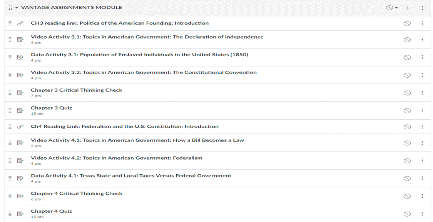Click the drag handle beside Chapter 3 Quiz
This screenshot has height=222, width=433.
10,110
